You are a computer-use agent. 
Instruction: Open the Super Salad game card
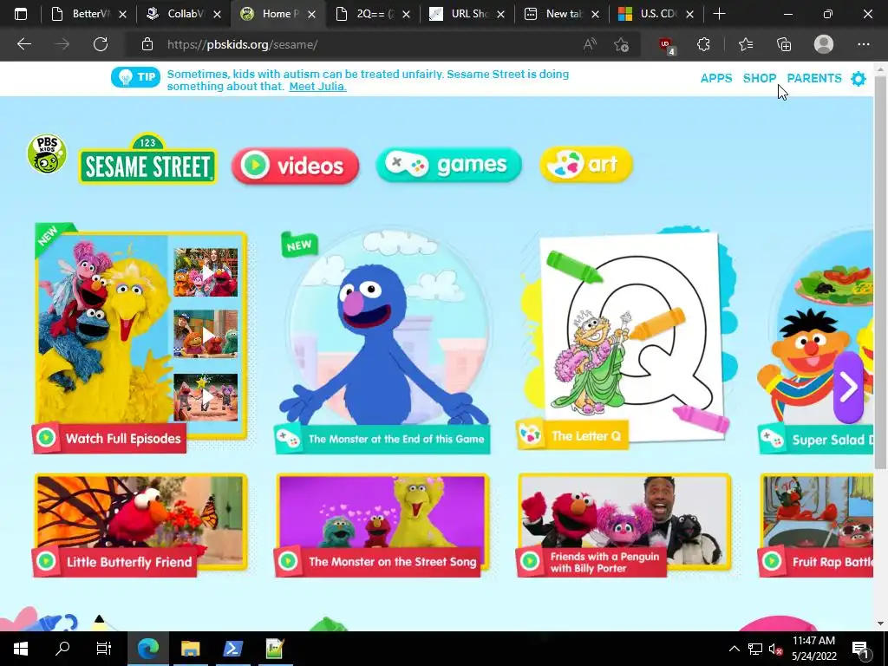point(815,342)
